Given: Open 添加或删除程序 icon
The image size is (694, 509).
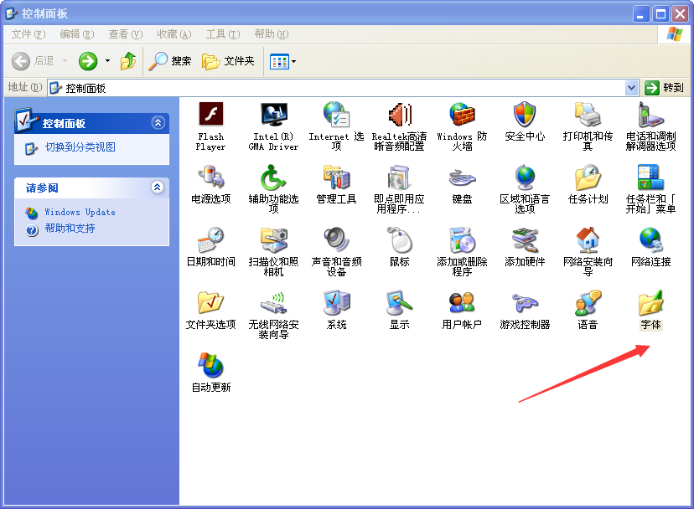Looking at the screenshot, I should pos(462,239).
